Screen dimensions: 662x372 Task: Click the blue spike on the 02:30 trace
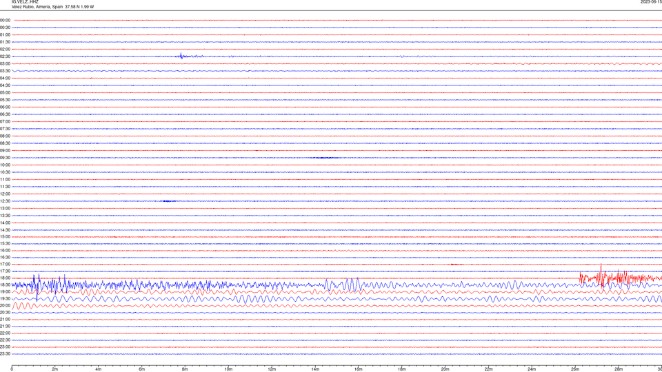(181, 56)
